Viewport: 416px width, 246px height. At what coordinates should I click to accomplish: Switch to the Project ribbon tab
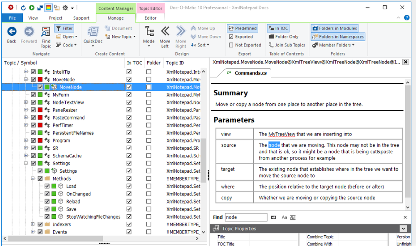pos(55,18)
